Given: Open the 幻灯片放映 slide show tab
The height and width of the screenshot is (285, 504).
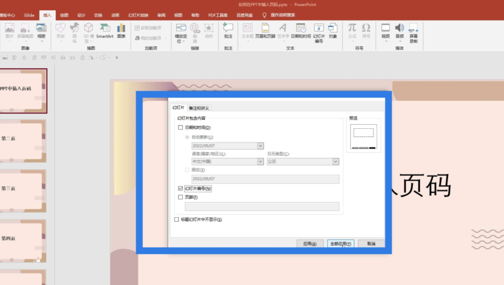Looking at the screenshot, I should tap(138, 15).
